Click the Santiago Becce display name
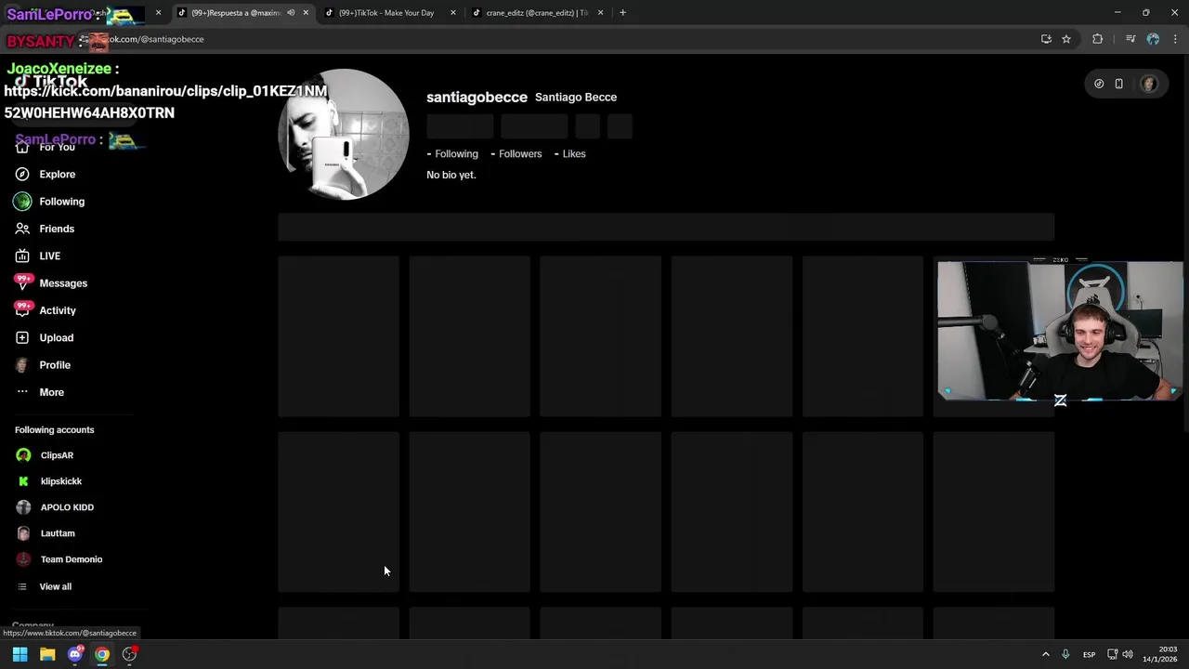This screenshot has width=1189, height=669. click(x=576, y=97)
